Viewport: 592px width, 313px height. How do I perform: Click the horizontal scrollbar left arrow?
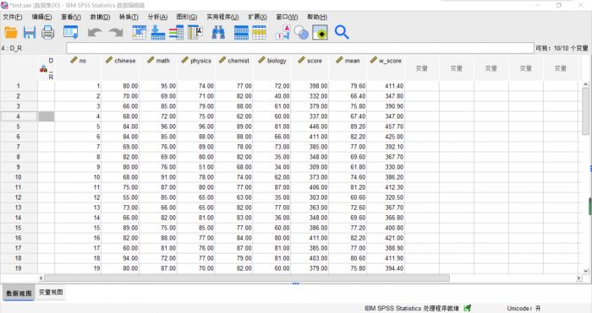41,278
